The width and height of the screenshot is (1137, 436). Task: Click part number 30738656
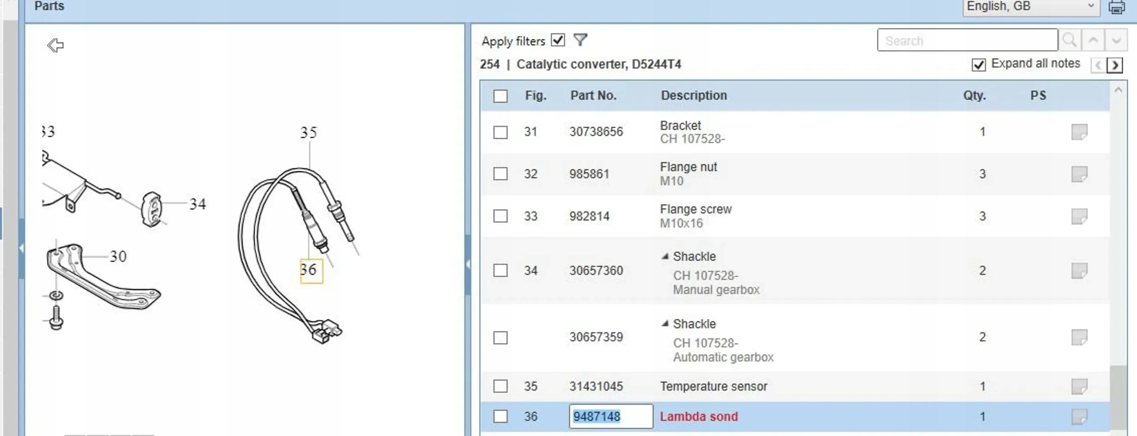(x=596, y=132)
